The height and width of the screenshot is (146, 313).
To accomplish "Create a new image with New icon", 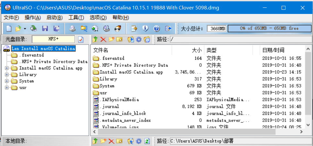I will pos(8,29).
